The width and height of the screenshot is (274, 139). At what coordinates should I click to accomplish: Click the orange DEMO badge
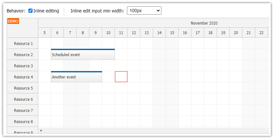tap(13, 21)
